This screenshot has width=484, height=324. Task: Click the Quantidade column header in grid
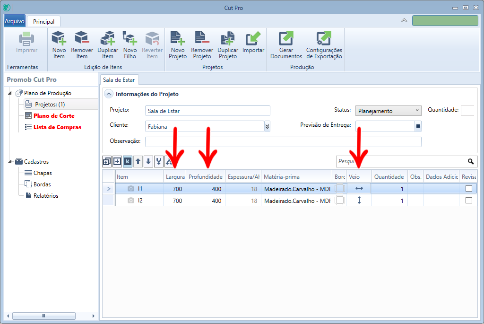[389, 177]
